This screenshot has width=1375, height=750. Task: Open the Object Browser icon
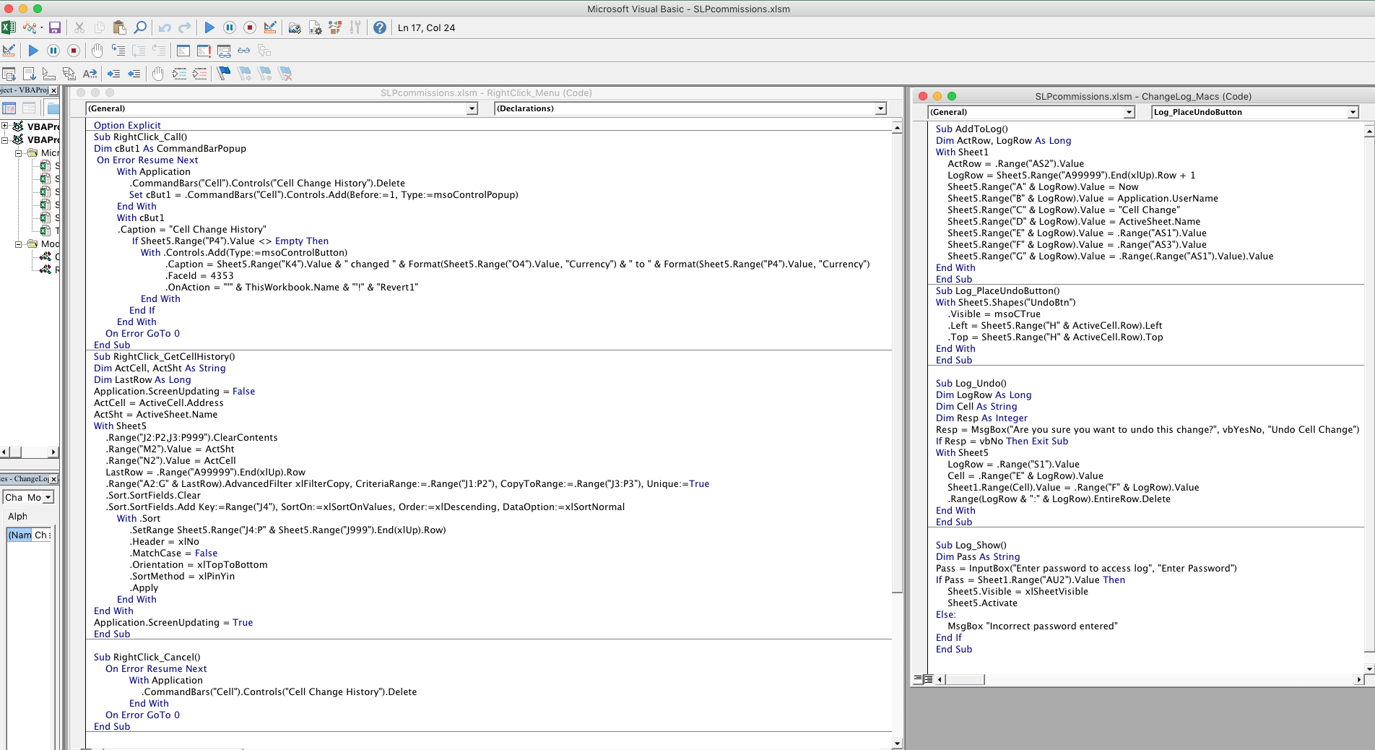335,27
